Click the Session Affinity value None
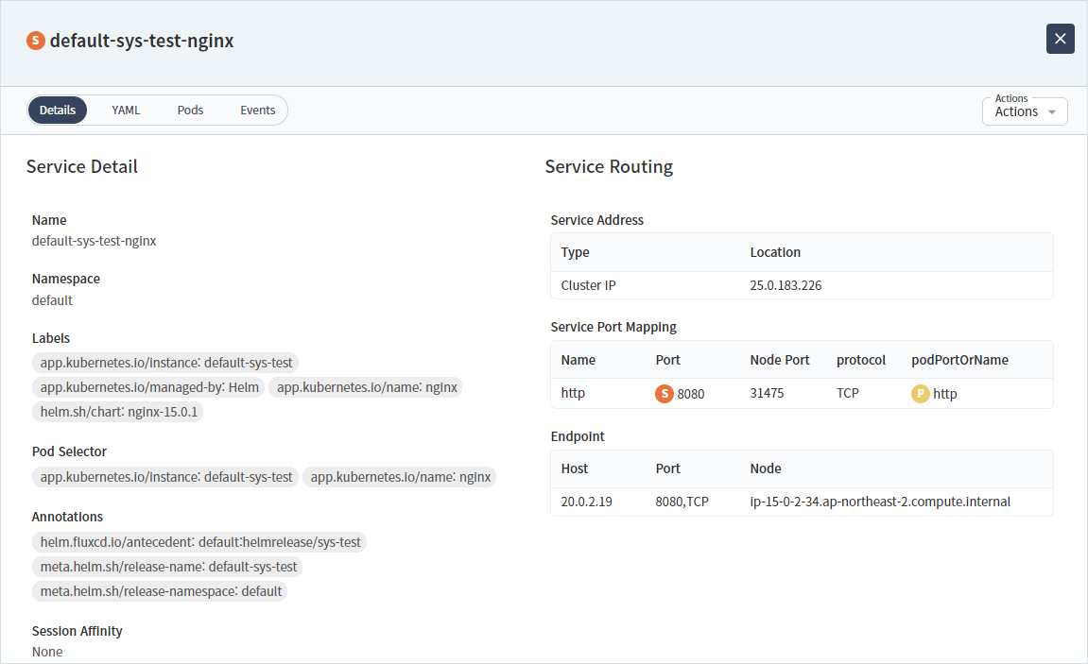 [47, 652]
